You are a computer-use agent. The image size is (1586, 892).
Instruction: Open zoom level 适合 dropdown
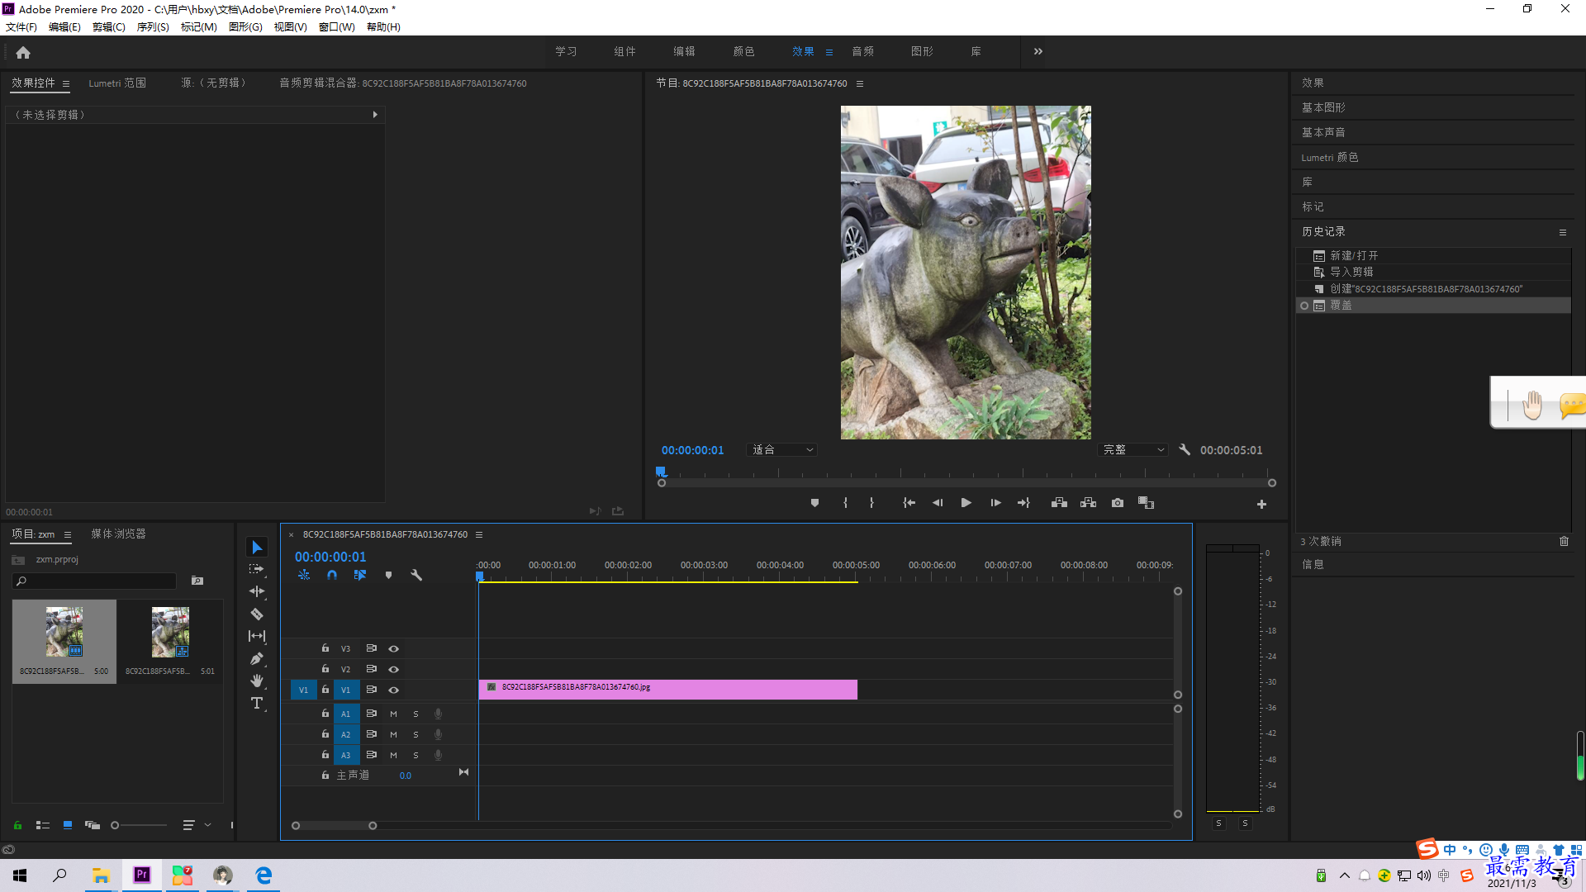pyautogui.click(x=781, y=450)
